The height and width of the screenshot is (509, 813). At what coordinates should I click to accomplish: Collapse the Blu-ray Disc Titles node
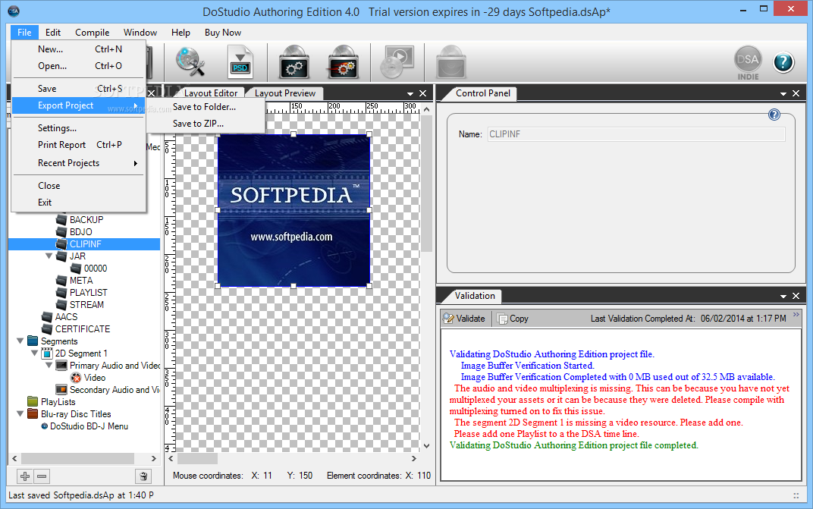pos(20,414)
